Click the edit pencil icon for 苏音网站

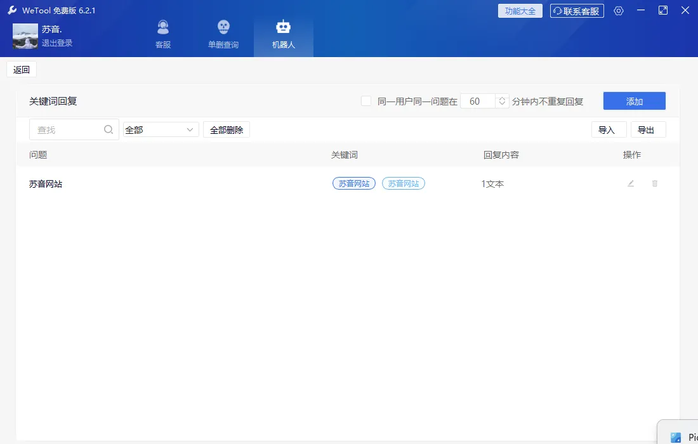(631, 183)
